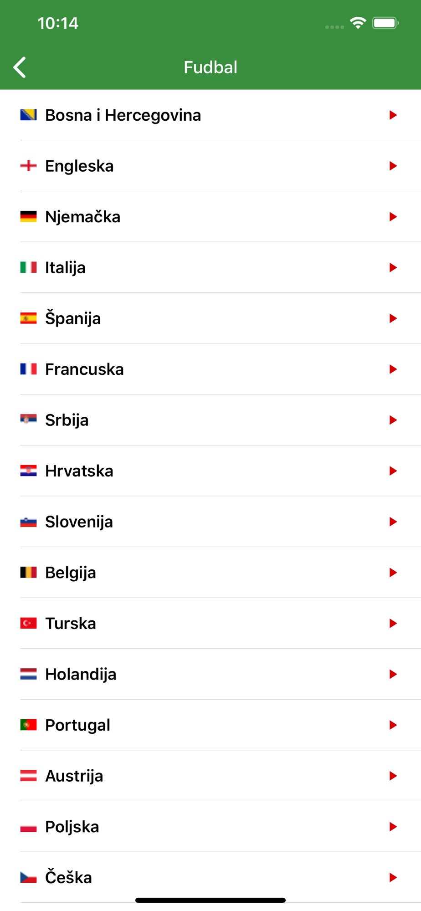Tap the Wi-Fi status icon
Screen dimensions: 421x911
coord(358,23)
